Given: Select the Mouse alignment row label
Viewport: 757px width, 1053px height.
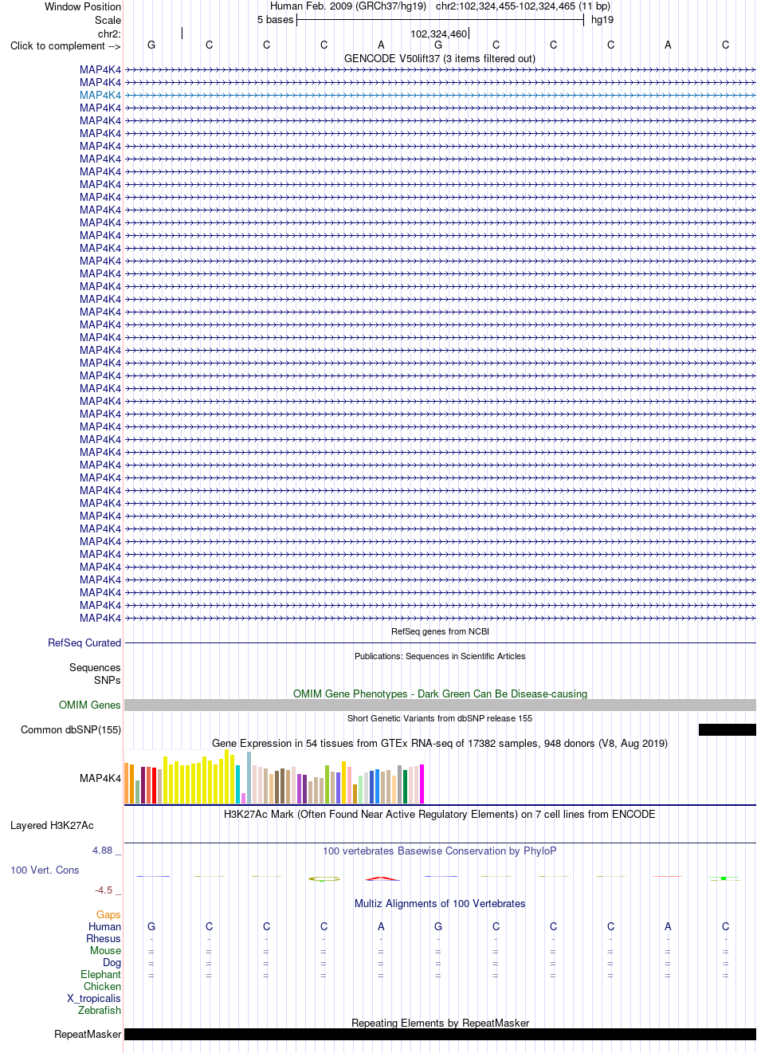Looking at the screenshot, I should (105, 950).
